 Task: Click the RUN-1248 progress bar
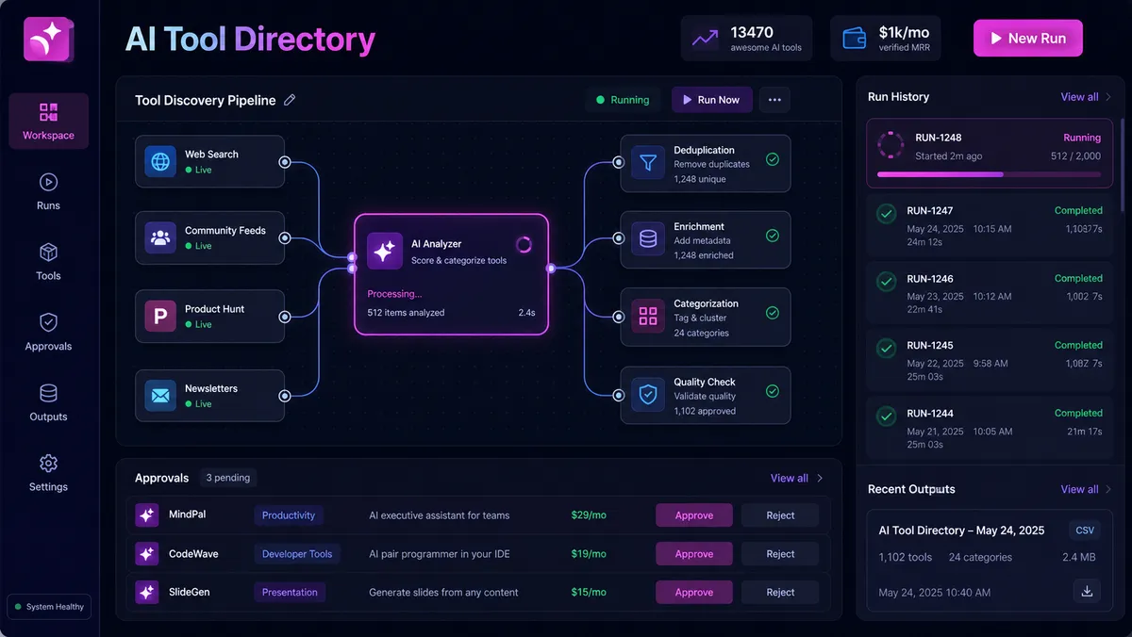point(989,174)
